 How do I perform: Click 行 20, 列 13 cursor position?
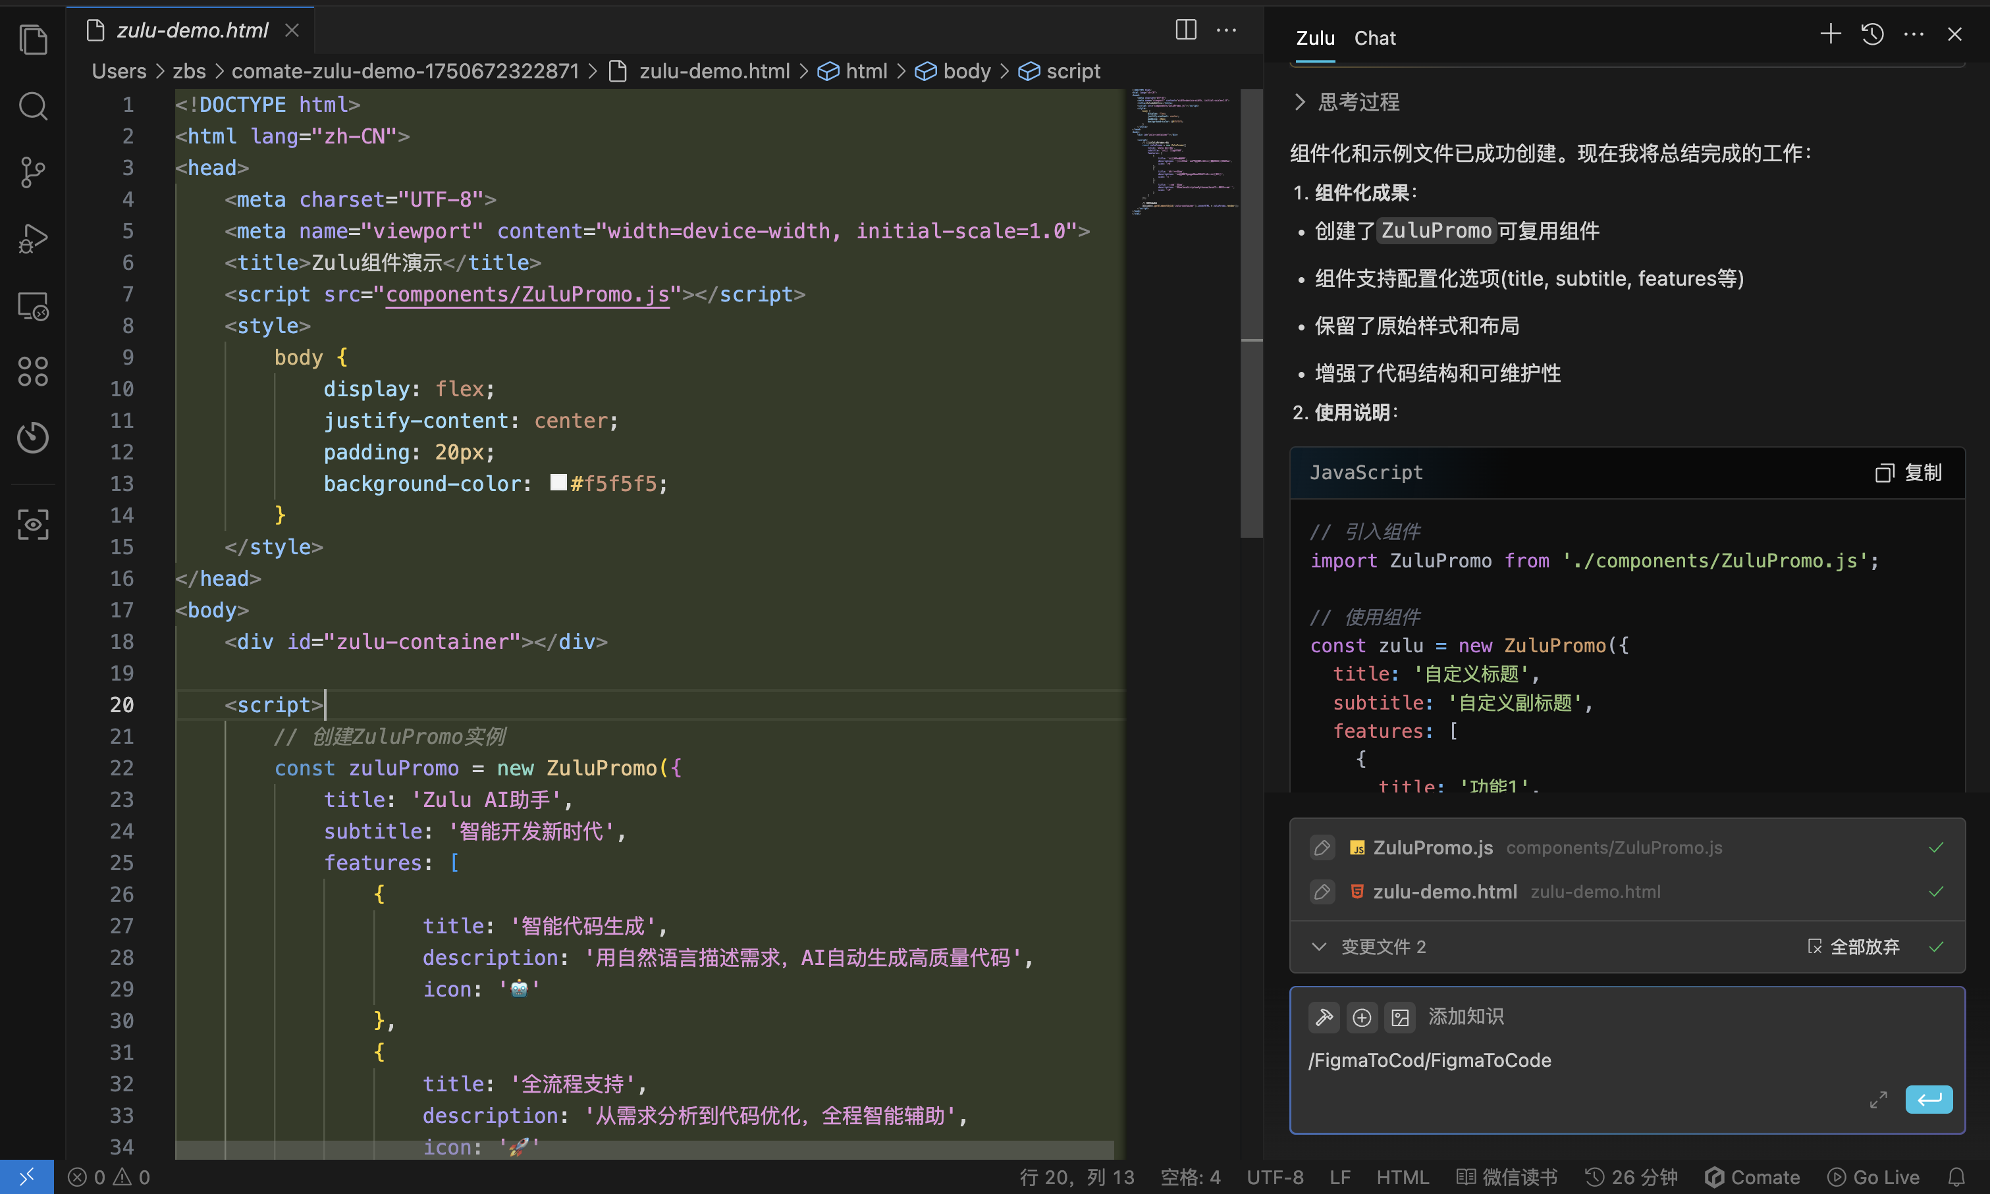(1077, 1177)
